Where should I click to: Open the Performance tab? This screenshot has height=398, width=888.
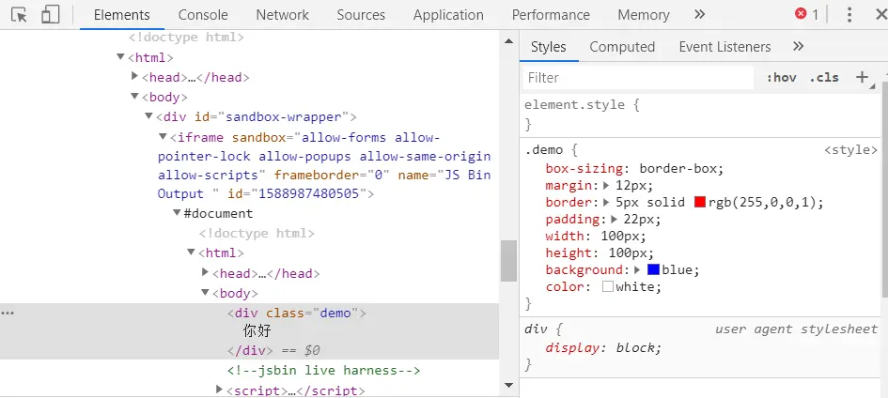point(551,15)
